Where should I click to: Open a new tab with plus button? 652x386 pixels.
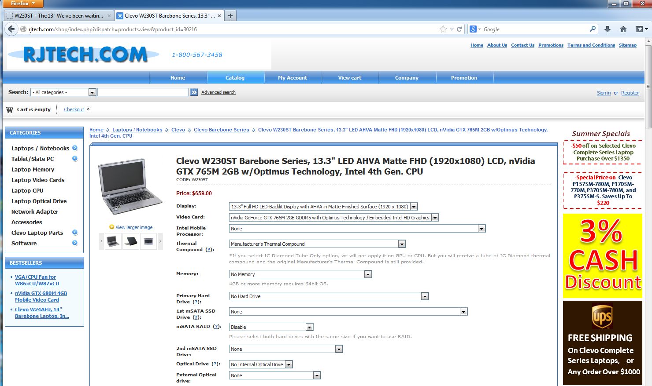(x=230, y=15)
